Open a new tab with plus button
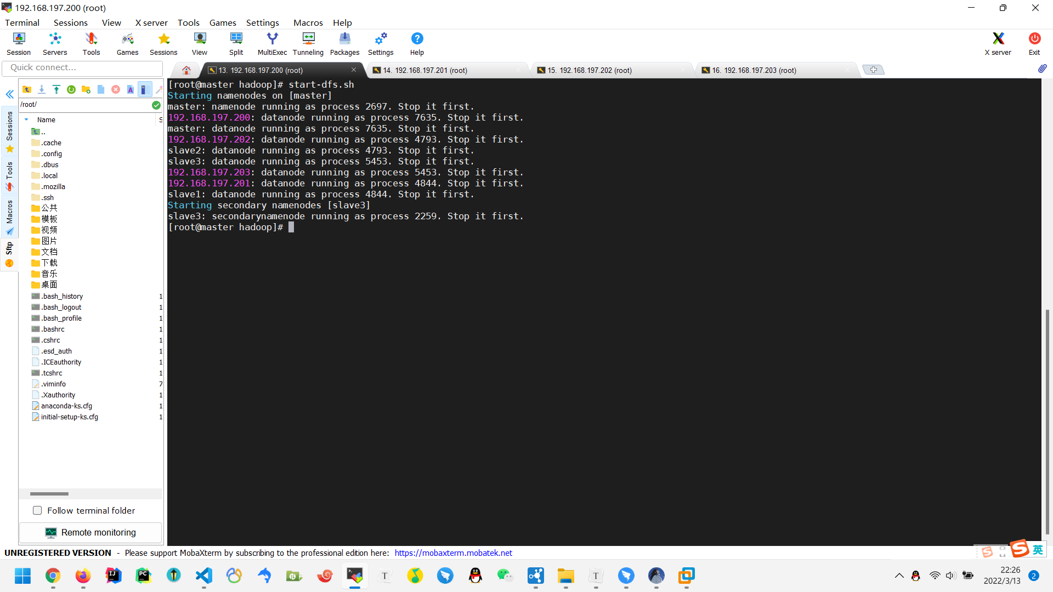Viewport: 1053px width, 592px height. pos(873,70)
